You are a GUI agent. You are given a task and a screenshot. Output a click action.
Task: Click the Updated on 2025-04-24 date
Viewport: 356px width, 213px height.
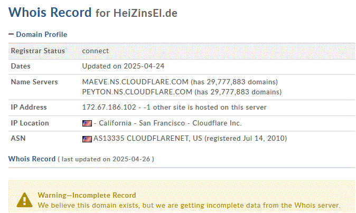click(x=123, y=66)
